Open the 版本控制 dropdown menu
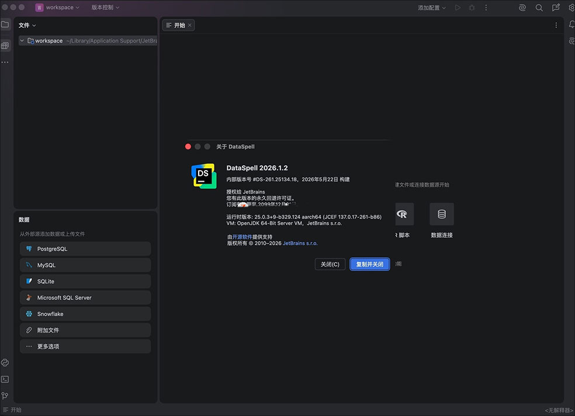This screenshot has height=416, width=575. coord(105,8)
